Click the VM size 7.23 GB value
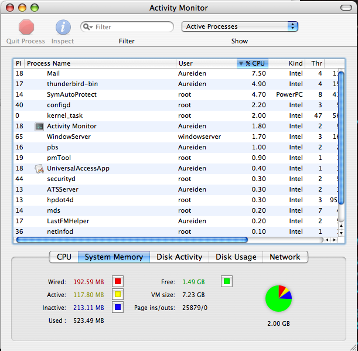 tap(193, 295)
